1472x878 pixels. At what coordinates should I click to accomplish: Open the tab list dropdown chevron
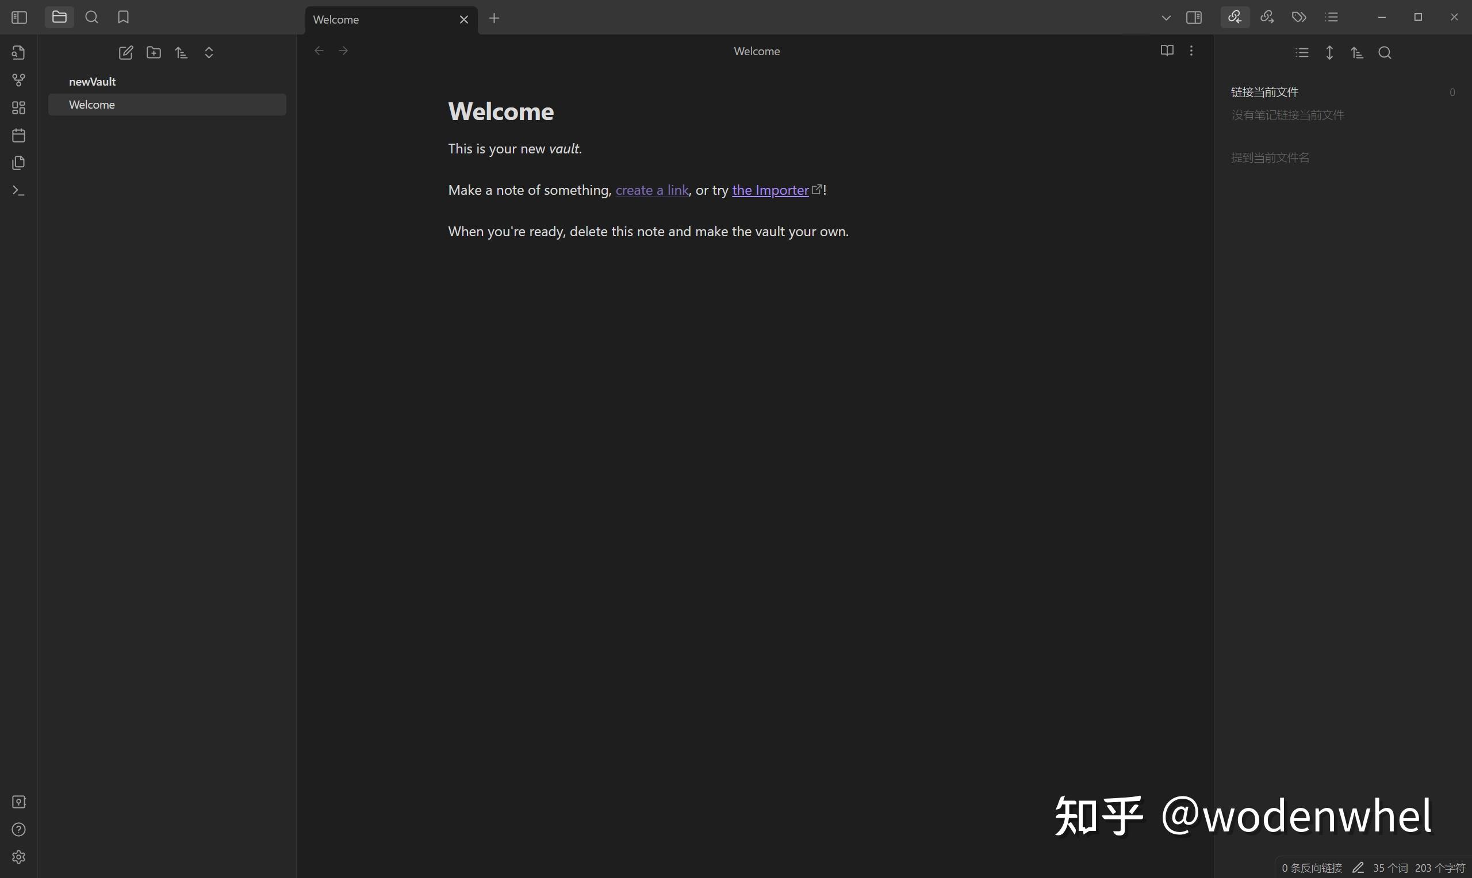[1166, 18]
